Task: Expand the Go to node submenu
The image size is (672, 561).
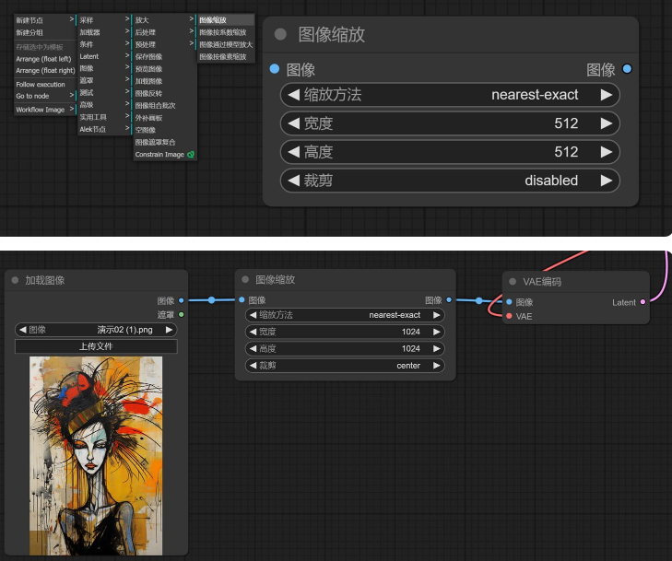Action: [x=44, y=96]
